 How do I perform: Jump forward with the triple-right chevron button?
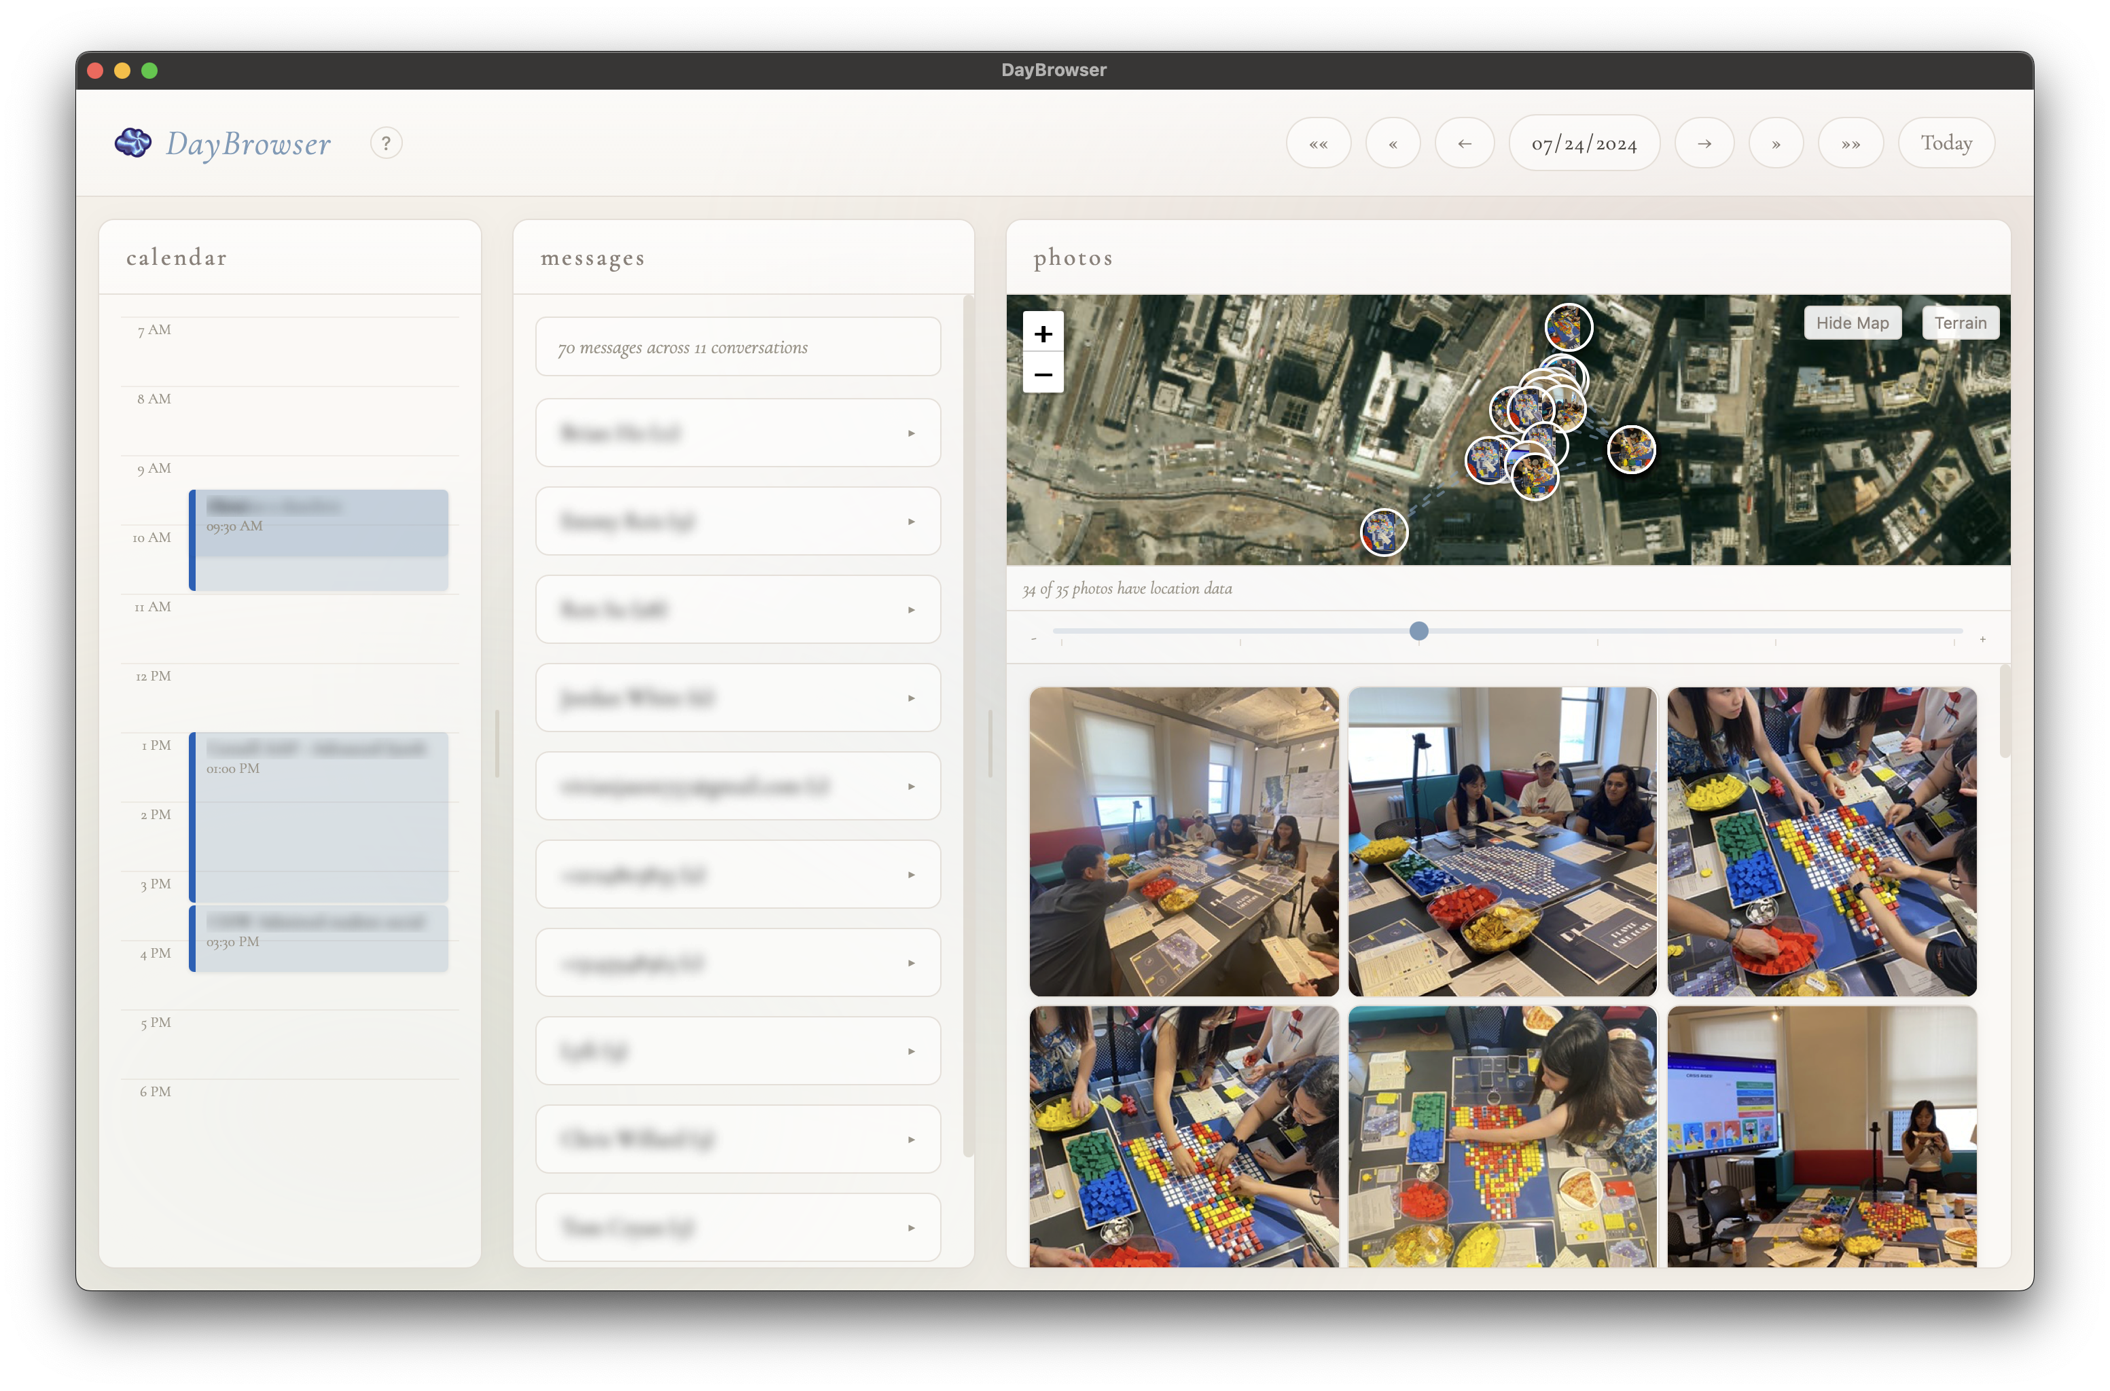tap(1850, 143)
